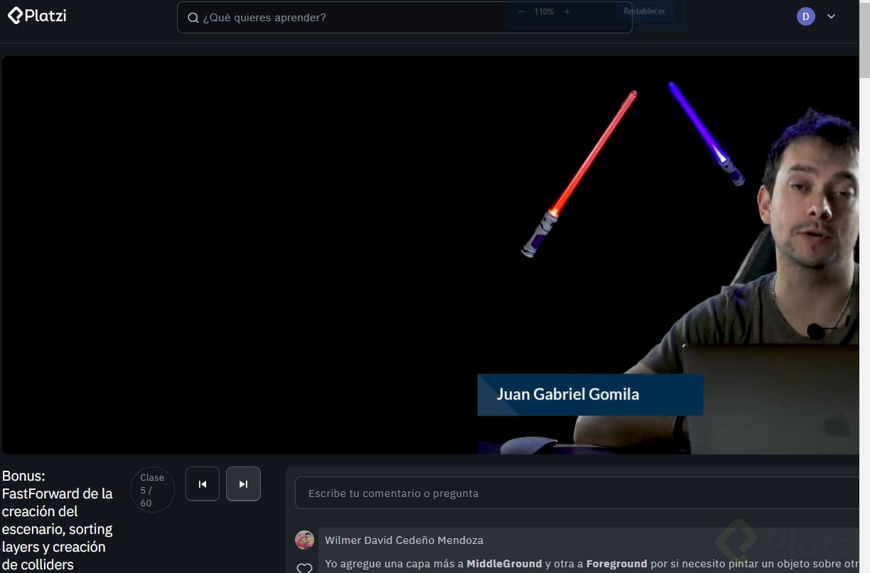The width and height of the screenshot is (870, 573).
Task: Search in the '¿Qué quieres aprender?' field
Action: coord(404,18)
